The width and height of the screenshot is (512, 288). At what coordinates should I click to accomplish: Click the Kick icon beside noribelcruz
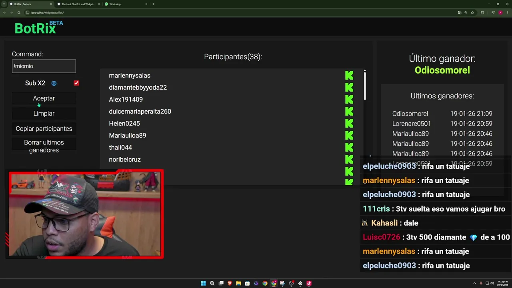click(349, 159)
